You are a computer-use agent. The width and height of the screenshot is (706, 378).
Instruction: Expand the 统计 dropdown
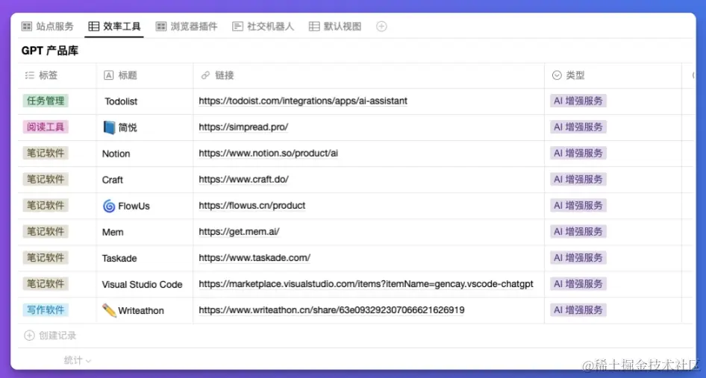77,360
